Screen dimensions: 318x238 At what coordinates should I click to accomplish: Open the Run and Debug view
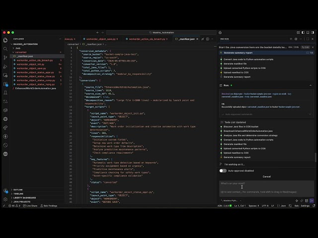[x=5, y=66]
